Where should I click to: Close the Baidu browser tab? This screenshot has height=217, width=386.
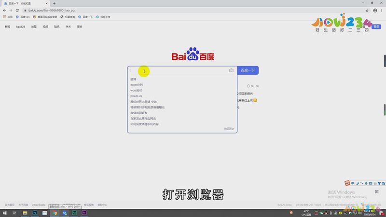(46, 3)
